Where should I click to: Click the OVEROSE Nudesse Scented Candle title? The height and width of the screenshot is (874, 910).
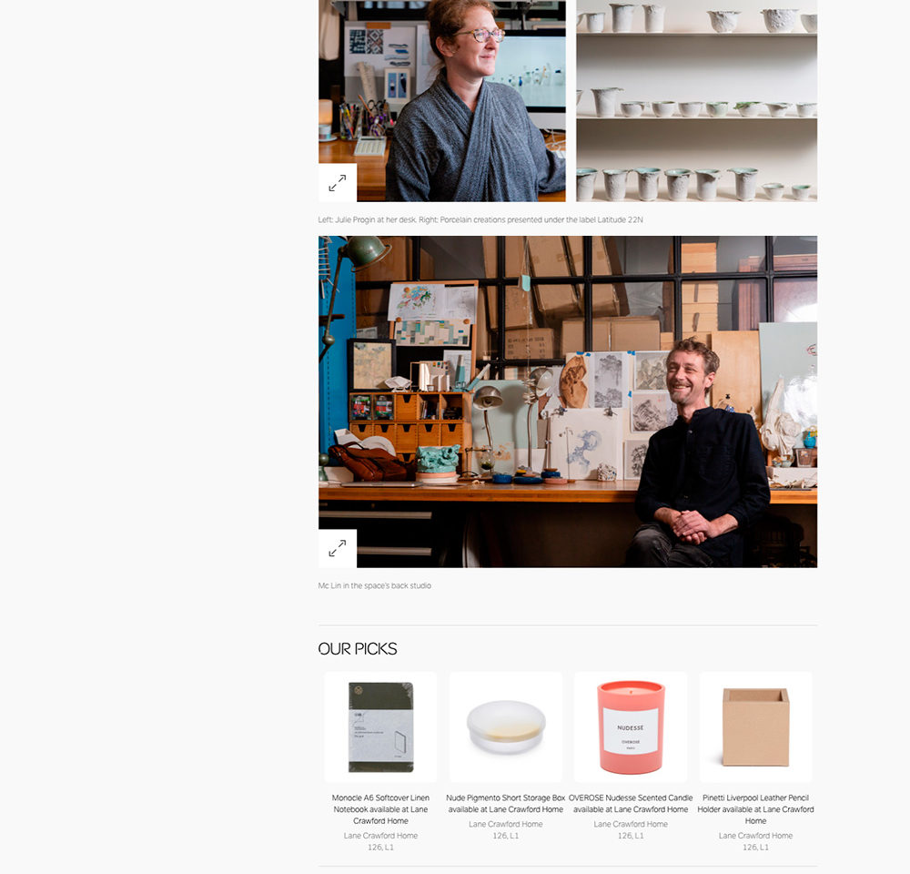631,803
